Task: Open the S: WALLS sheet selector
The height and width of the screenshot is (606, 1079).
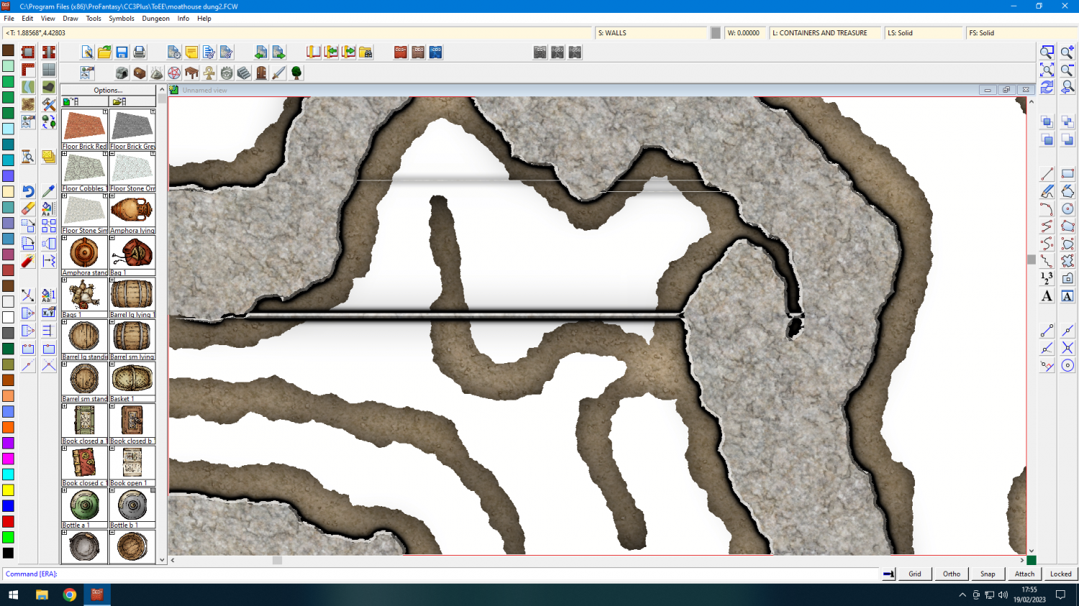Action: point(651,33)
